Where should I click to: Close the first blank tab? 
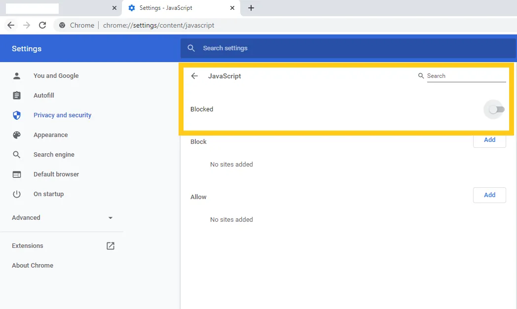[x=114, y=8]
